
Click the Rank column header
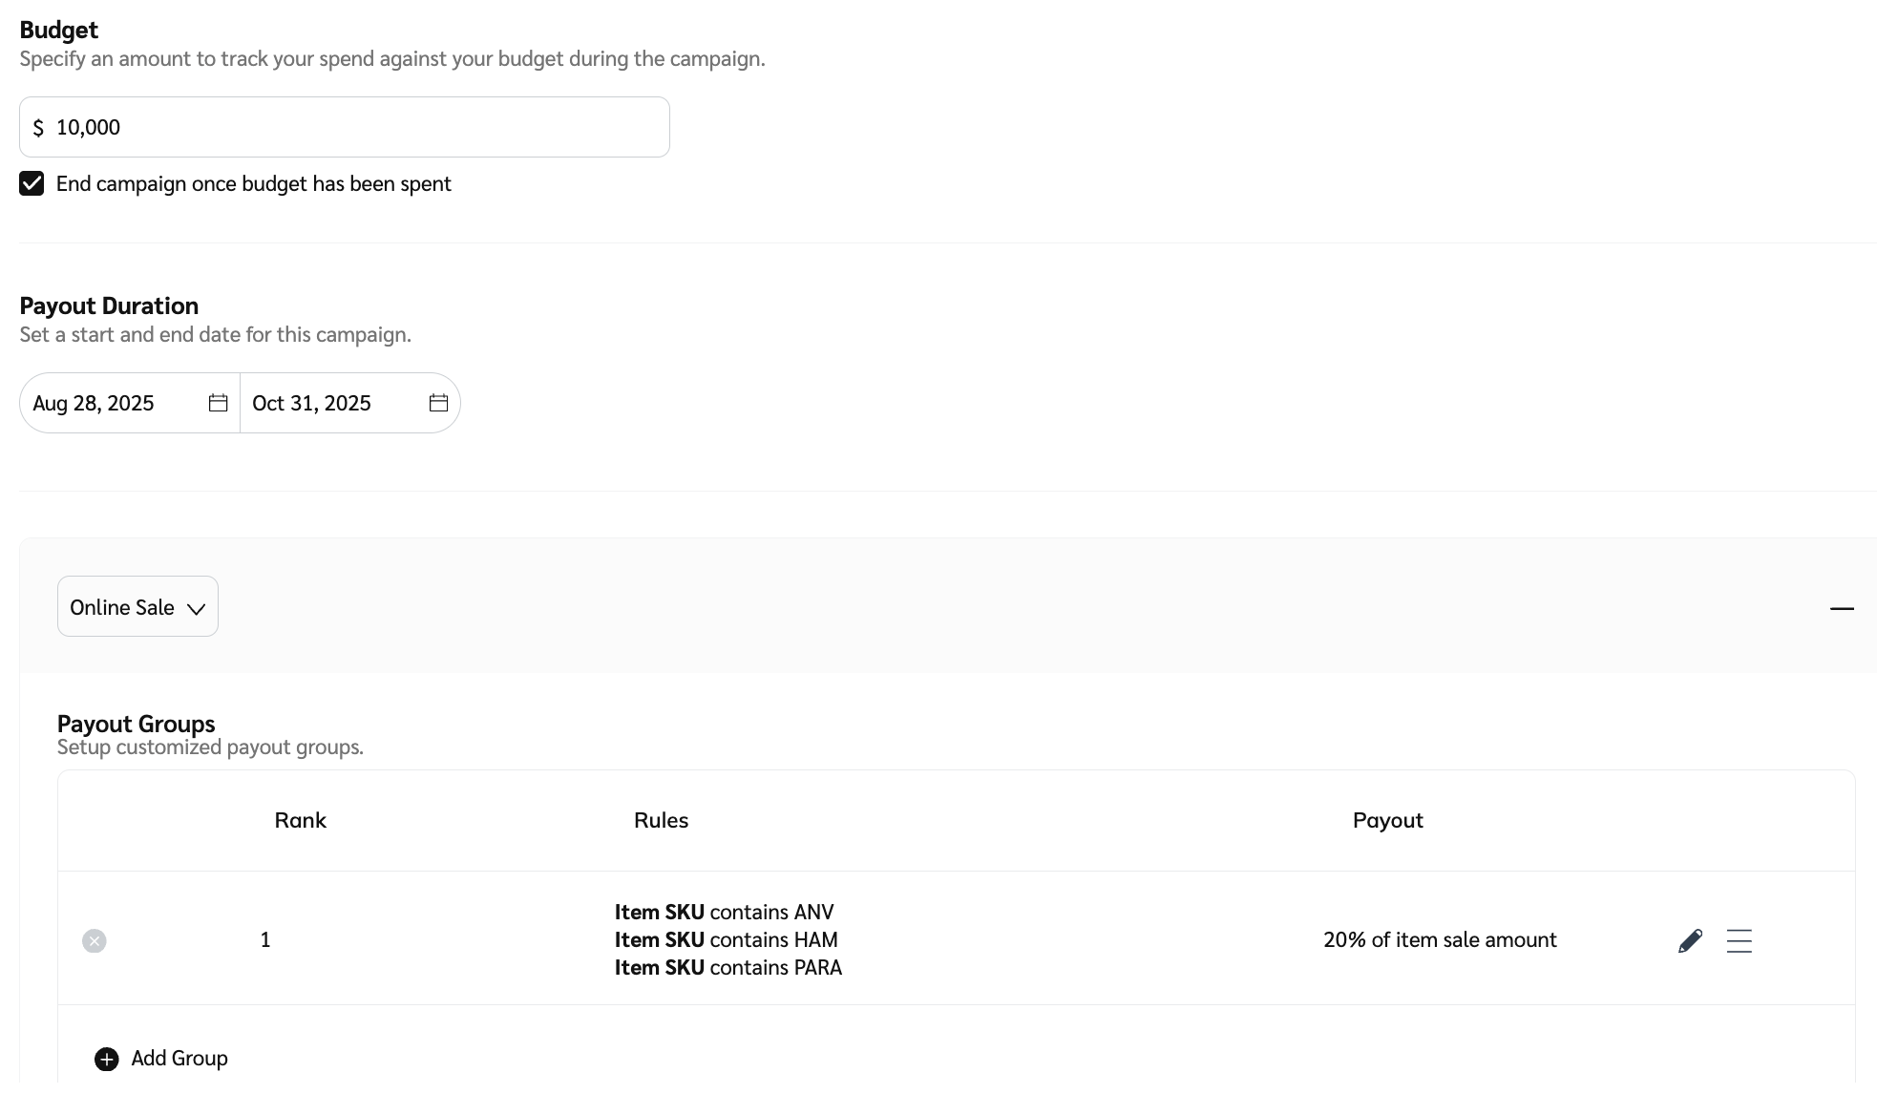pos(300,820)
